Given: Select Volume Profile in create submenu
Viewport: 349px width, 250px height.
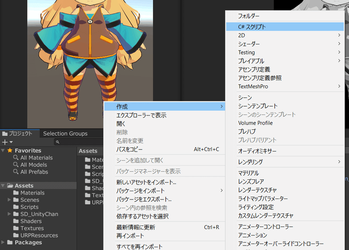Looking at the screenshot, I should [285, 123].
